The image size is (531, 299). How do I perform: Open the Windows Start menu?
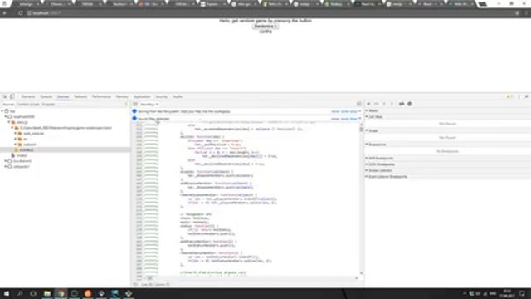pos(7,293)
